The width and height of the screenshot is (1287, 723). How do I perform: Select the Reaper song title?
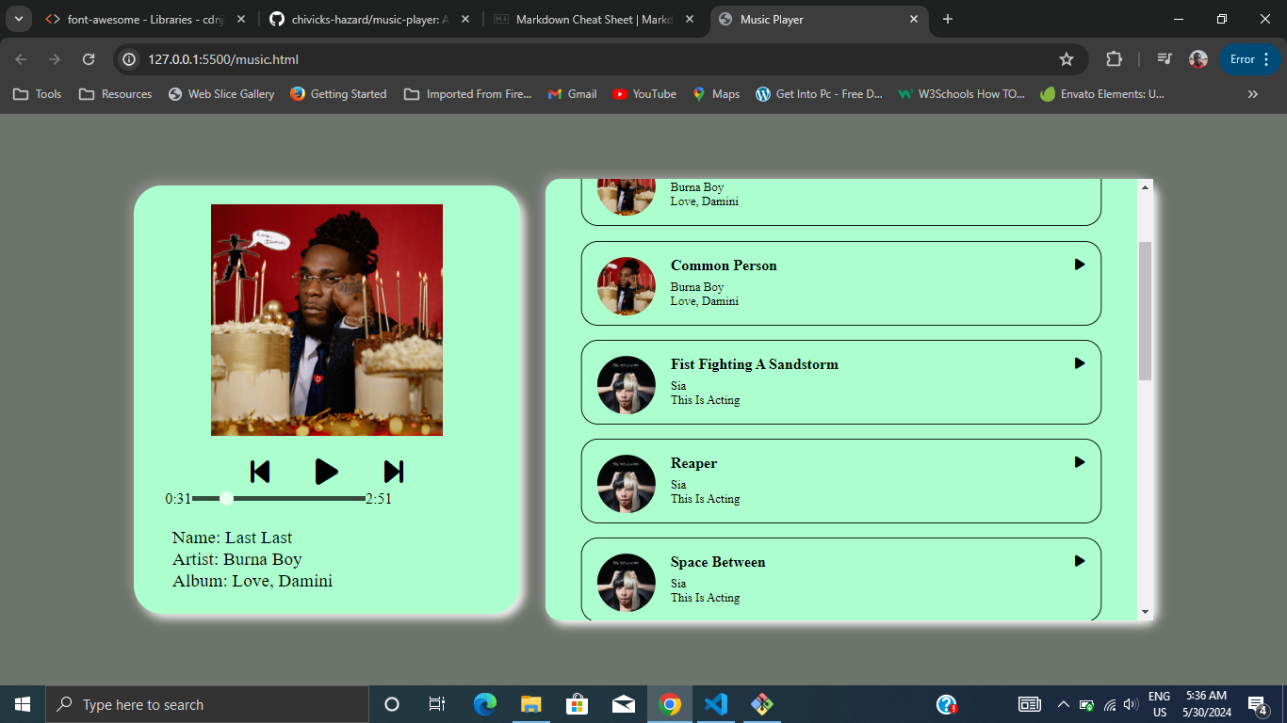coord(693,463)
